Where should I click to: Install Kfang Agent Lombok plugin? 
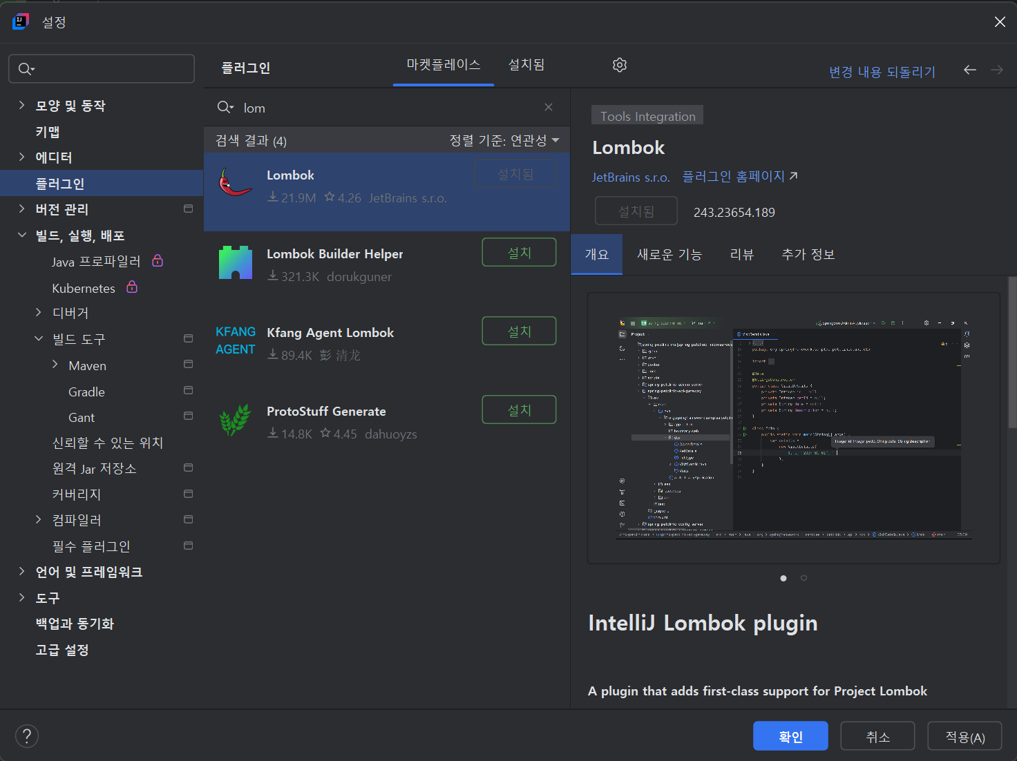click(519, 331)
